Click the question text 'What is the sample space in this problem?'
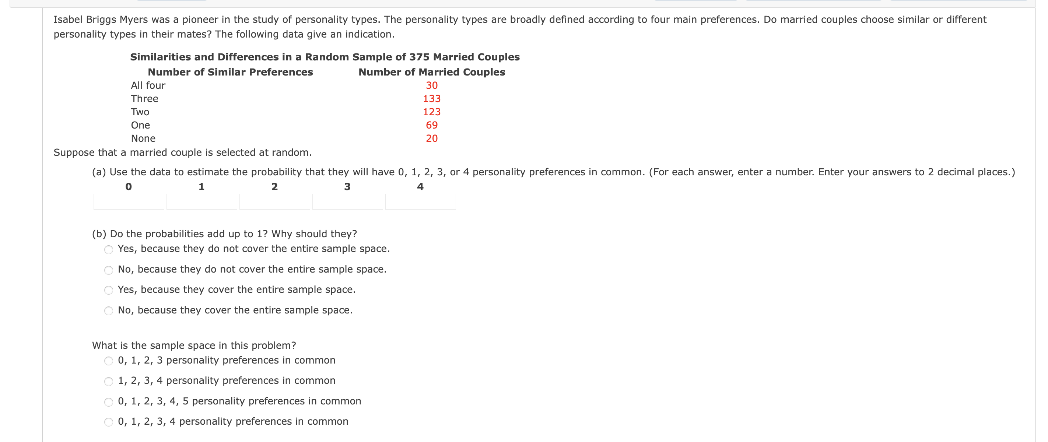Screen dimensions: 1048x442 point(194,345)
